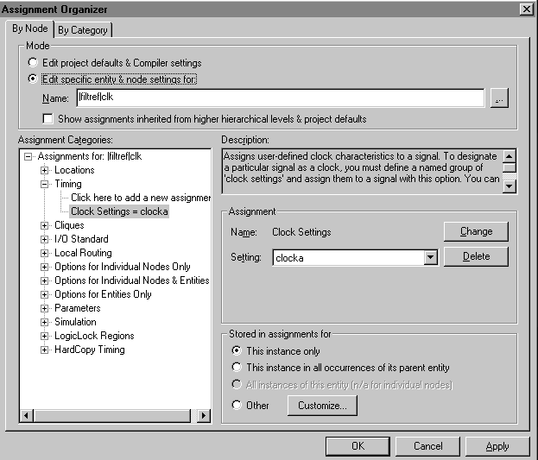Delete the Clock Settings assignment
Image resolution: width=538 pixels, height=460 pixels.
[x=475, y=256]
